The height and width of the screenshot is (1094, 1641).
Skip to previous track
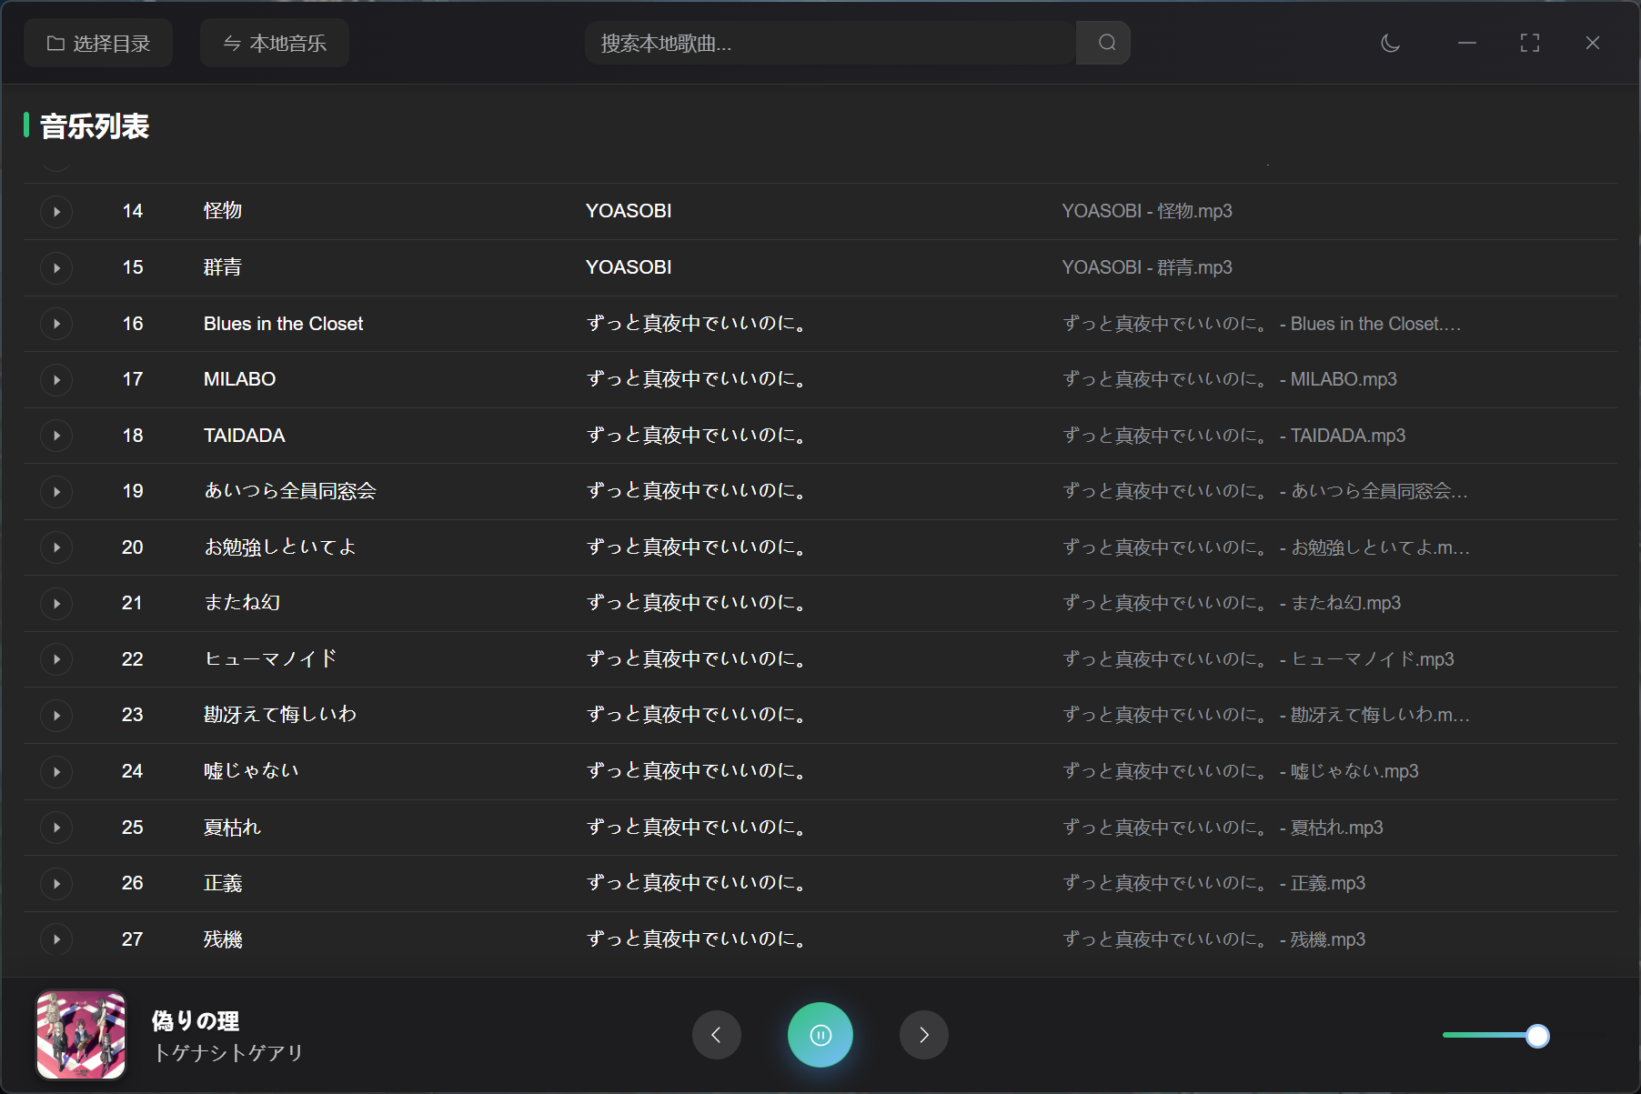pos(717,1035)
